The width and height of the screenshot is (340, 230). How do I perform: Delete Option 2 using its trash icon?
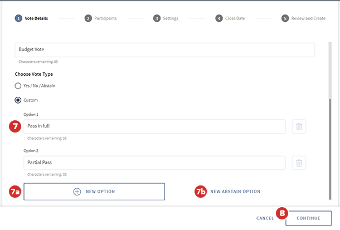pyautogui.click(x=299, y=163)
